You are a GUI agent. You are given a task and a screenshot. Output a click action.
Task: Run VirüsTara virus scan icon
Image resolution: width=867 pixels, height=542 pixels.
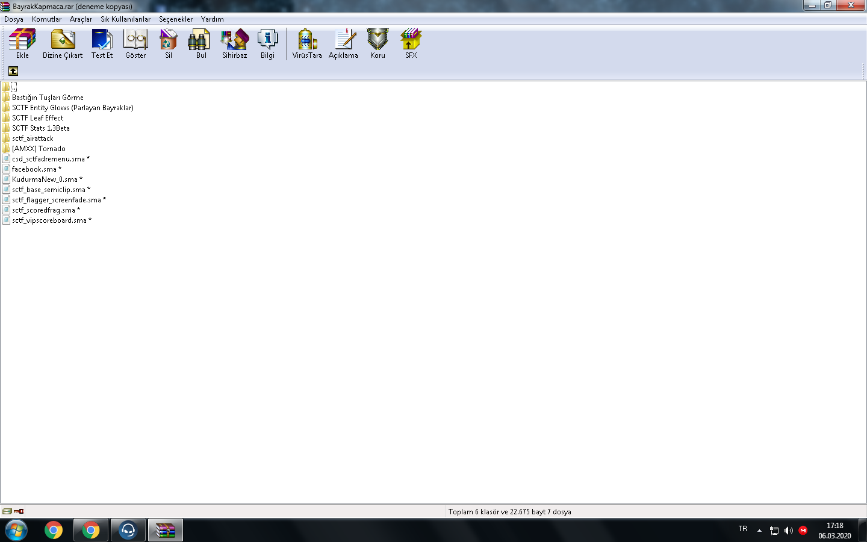pos(307,40)
